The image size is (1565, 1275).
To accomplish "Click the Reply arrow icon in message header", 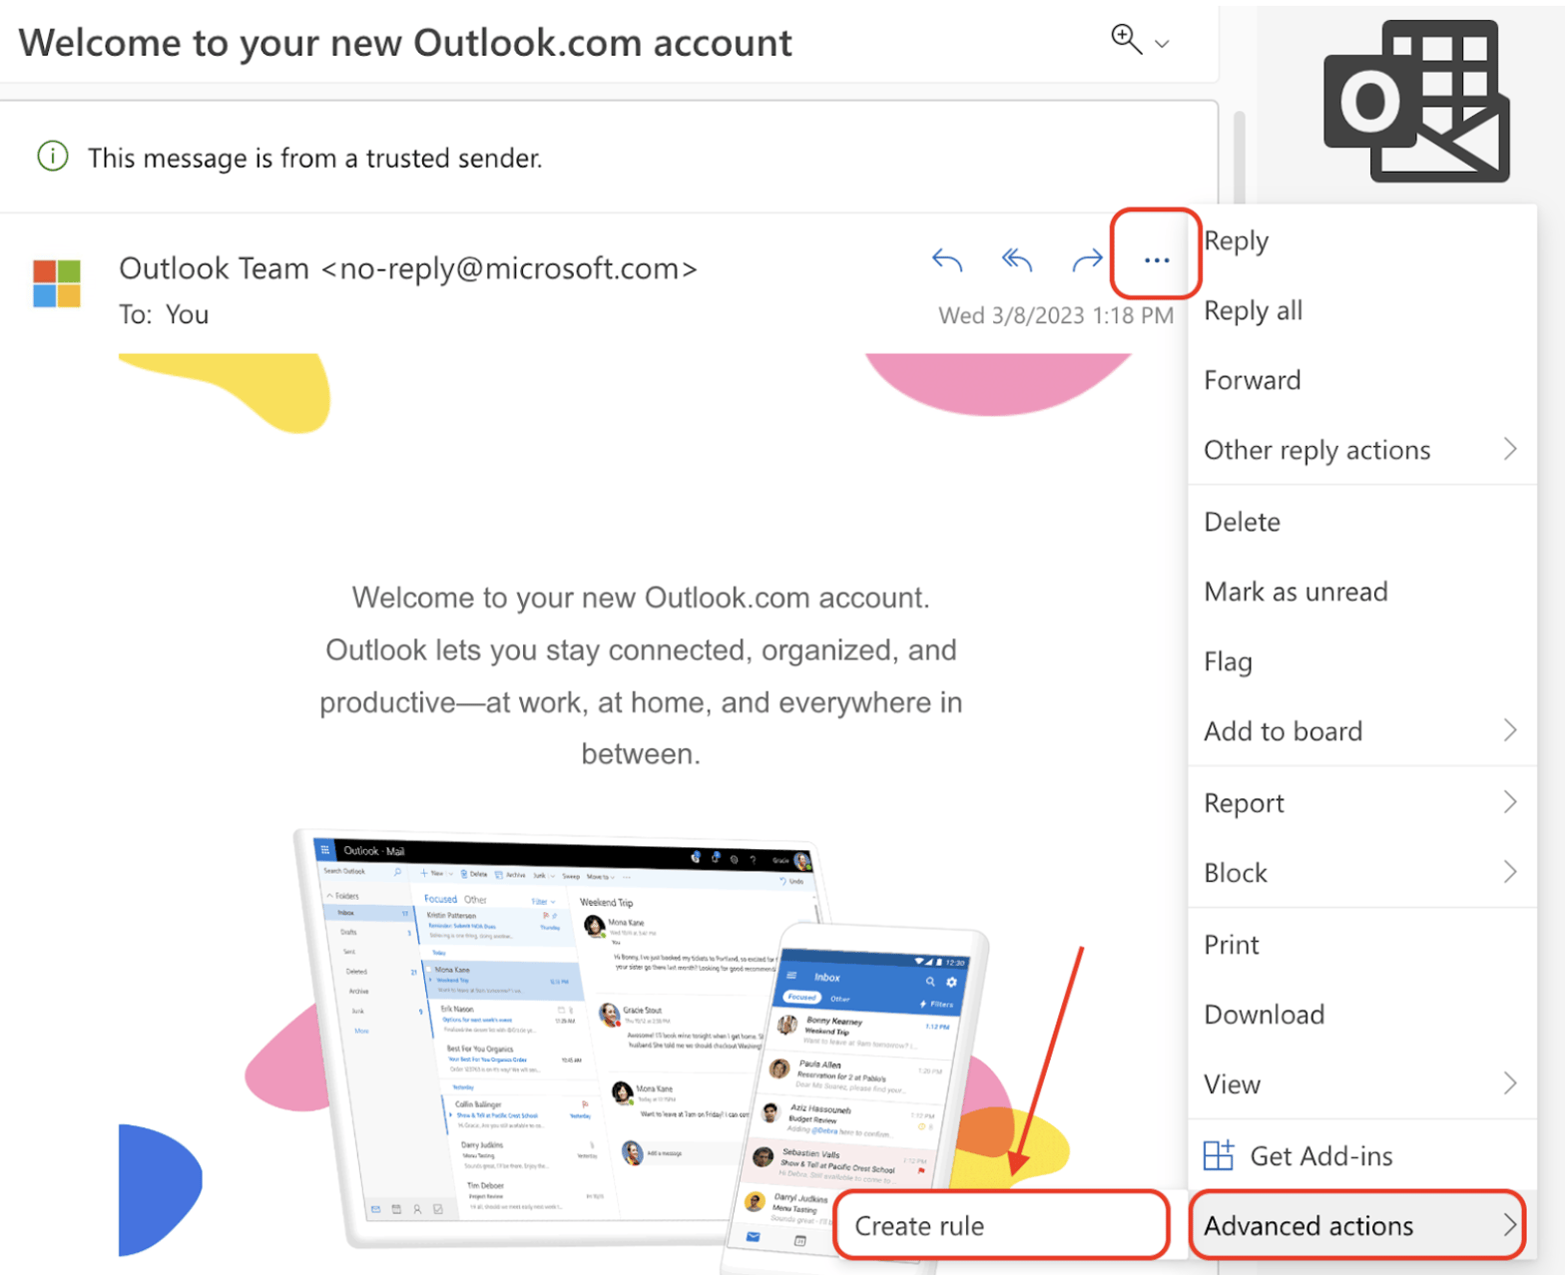I will click(946, 260).
